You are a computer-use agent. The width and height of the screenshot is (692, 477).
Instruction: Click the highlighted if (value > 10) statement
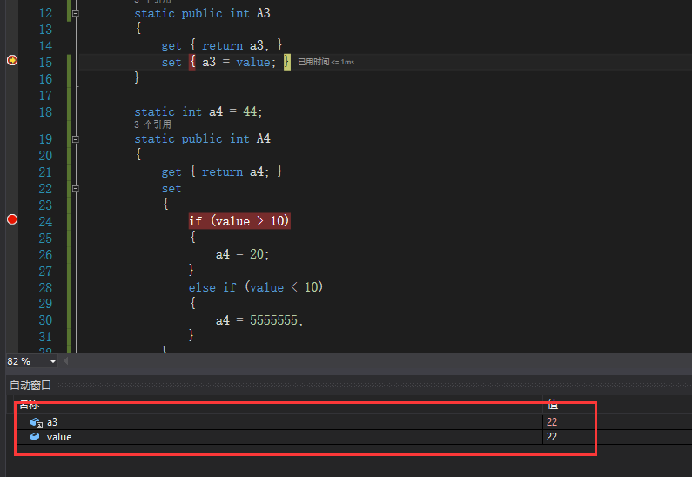[239, 220]
